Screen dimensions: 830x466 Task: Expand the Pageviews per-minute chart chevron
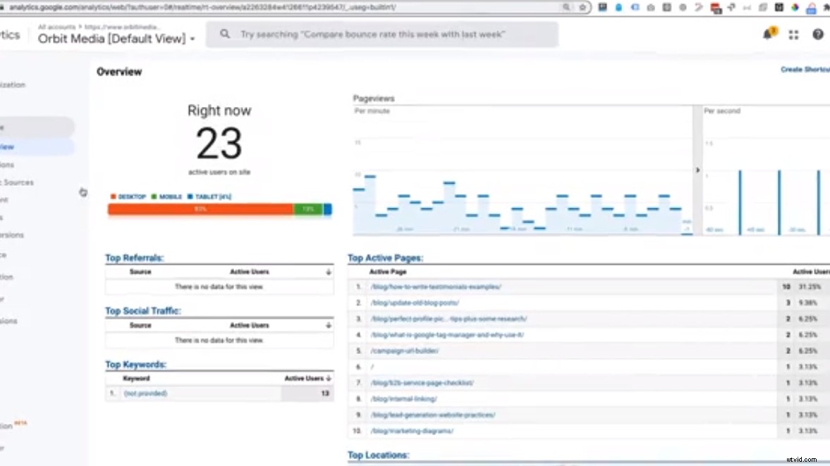click(x=697, y=170)
